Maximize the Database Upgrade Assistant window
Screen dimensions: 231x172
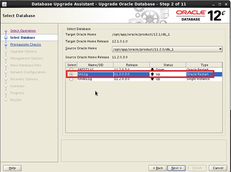click(x=220, y=4)
